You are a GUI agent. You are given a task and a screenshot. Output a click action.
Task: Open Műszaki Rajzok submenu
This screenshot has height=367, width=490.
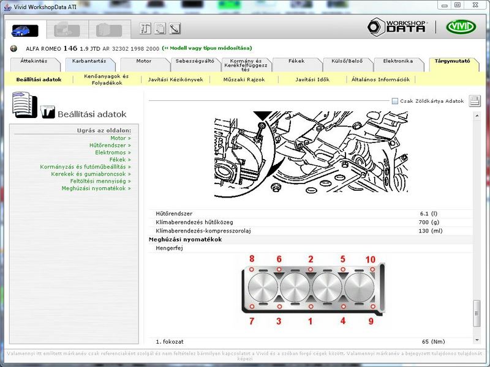tap(244, 80)
